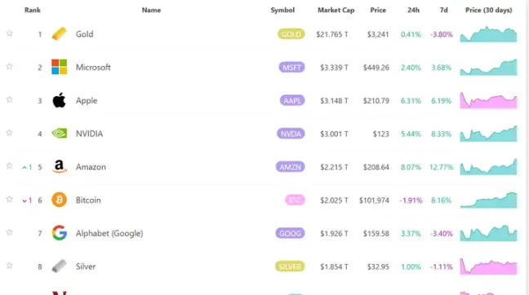Sort by the Price column header
529x295 pixels.
coord(378,10)
